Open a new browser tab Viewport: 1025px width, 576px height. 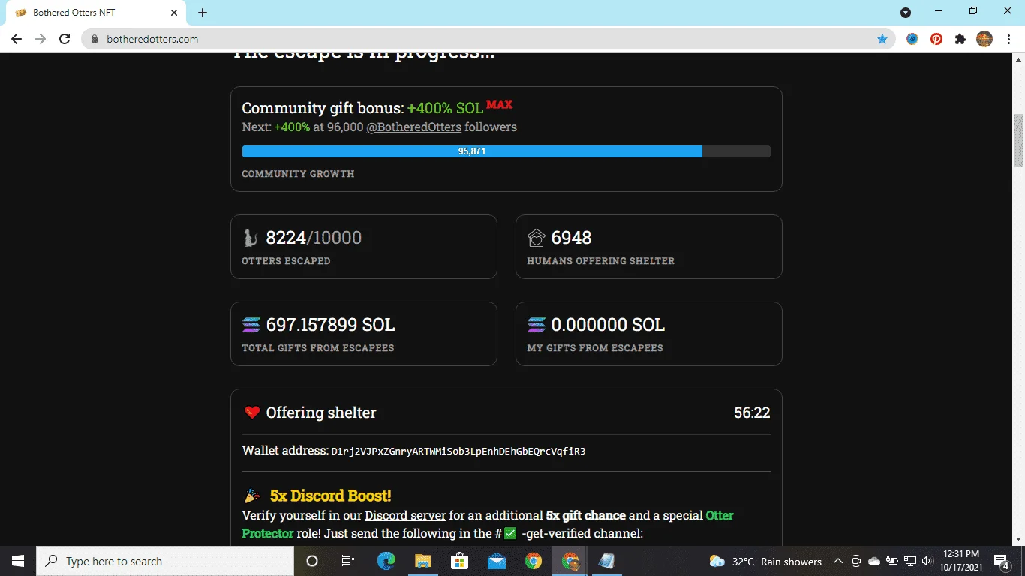(x=203, y=13)
